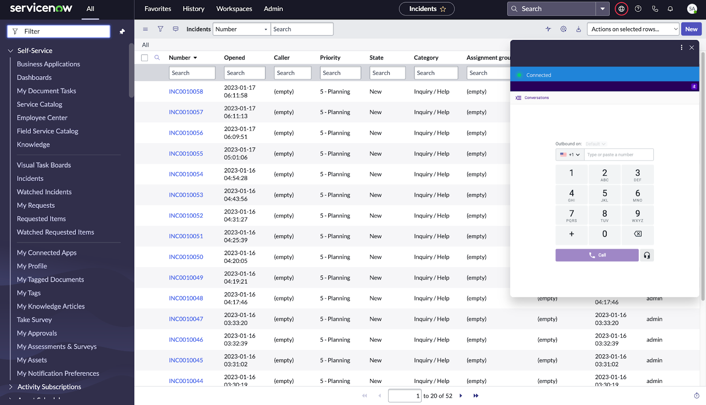Click the globe icon in the top navigation bar
Screen dimensions: 706x405
point(621,8)
